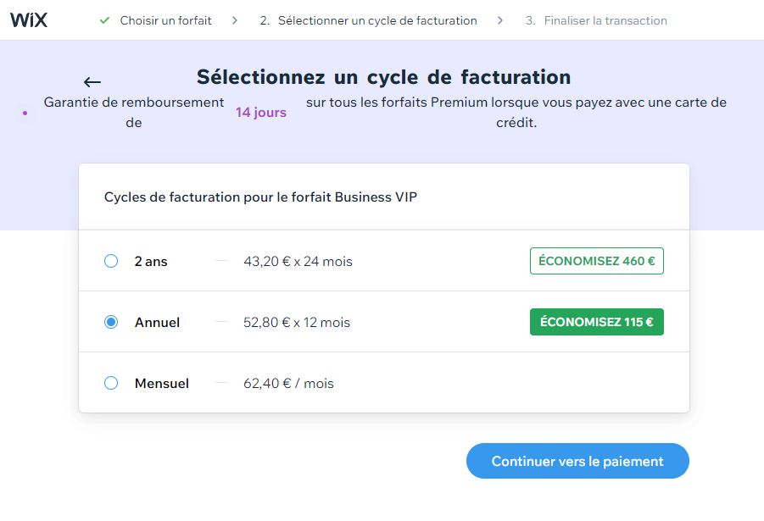Click the 62,40 € / mois price
764x521 pixels.
pyautogui.click(x=288, y=384)
